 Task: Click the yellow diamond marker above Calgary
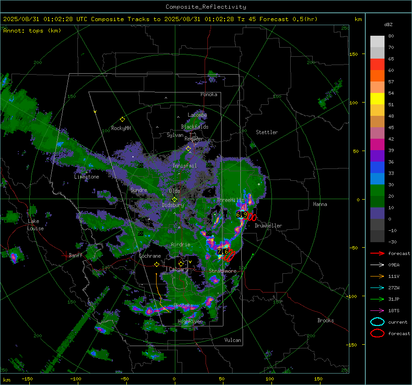pyautogui.click(x=181, y=264)
